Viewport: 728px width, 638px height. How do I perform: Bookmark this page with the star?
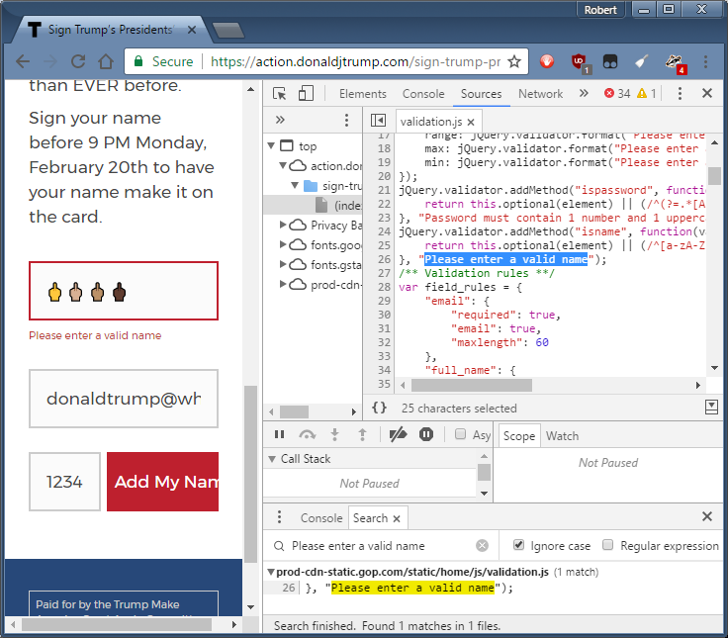(x=514, y=61)
